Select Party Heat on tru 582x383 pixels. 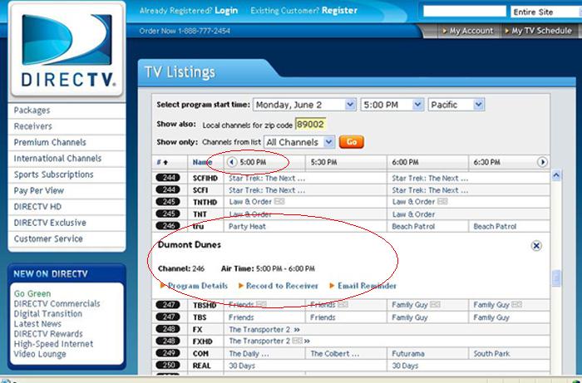point(247,226)
